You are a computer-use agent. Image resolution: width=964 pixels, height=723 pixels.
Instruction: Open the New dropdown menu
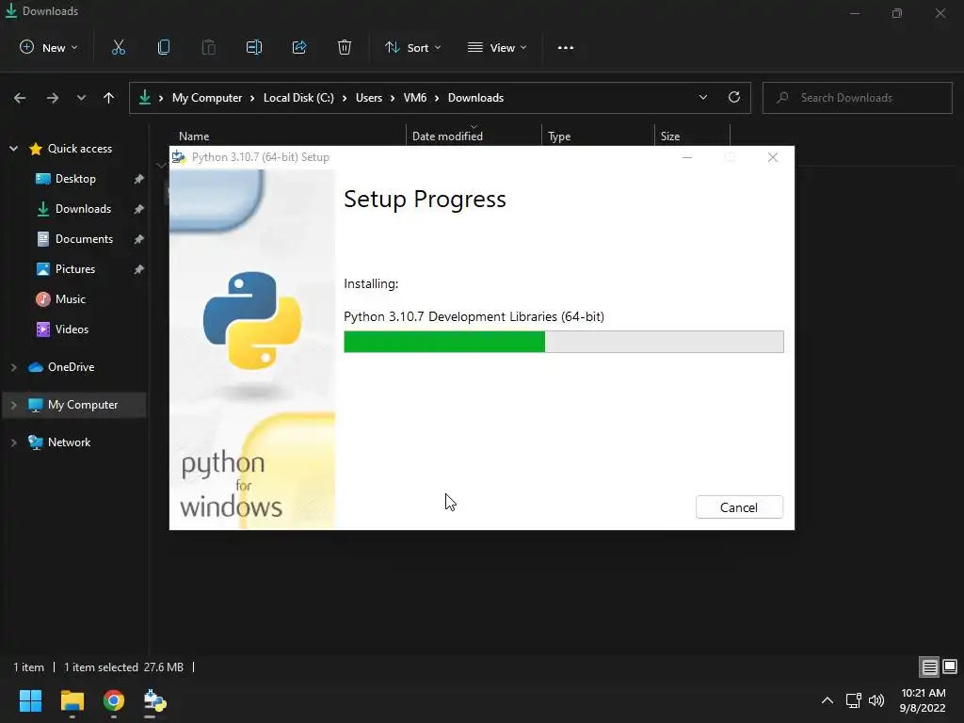(49, 47)
